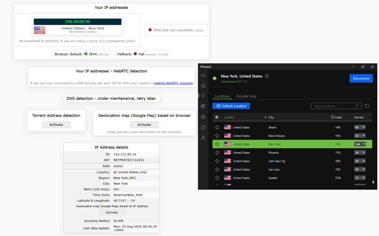Screen dimensions: 379x236
Task: Open the account profile sidebar icon
Action: tap(203, 138)
